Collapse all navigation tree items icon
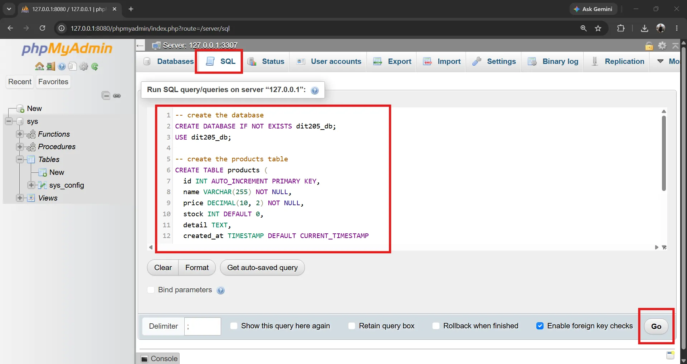This screenshot has height=364, width=687. pos(106,96)
